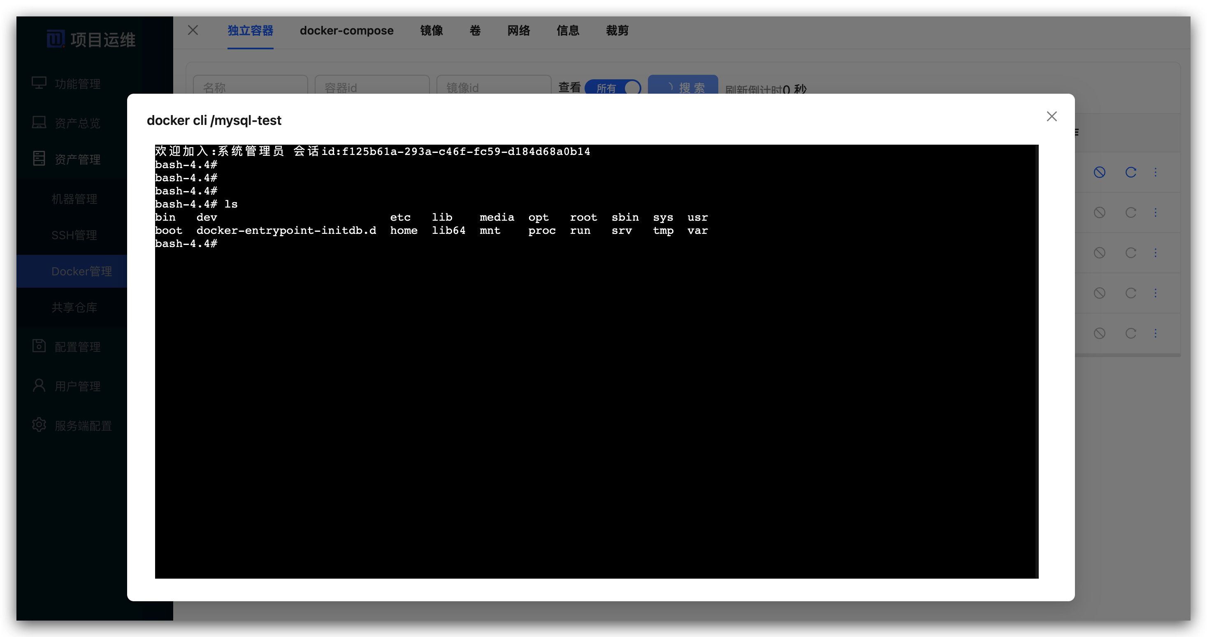Switch to the docker-compose tab
1207x637 pixels.
tap(346, 30)
